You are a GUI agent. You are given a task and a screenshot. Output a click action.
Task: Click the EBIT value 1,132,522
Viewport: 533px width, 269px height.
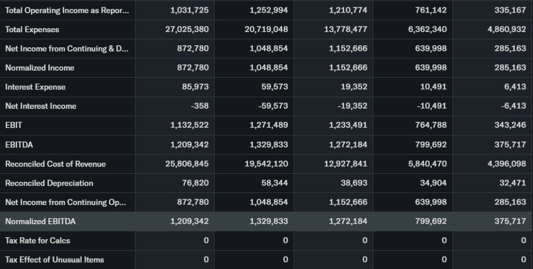pos(189,125)
